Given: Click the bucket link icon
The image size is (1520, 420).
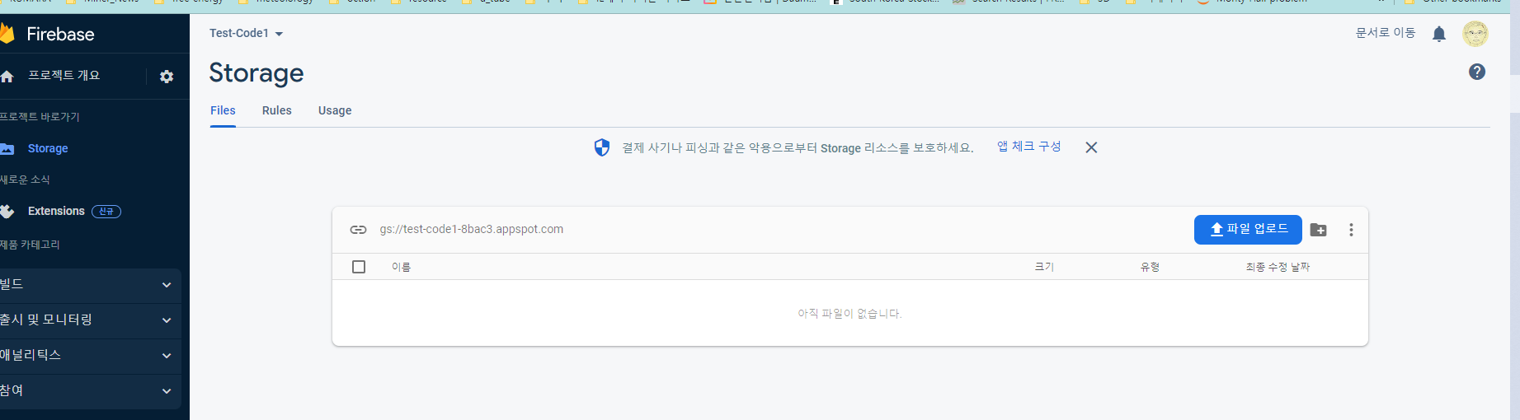Looking at the screenshot, I should (x=358, y=230).
